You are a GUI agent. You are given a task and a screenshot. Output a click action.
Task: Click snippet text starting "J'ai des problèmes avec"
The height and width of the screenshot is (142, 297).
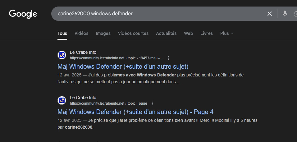click(x=151, y=78)
